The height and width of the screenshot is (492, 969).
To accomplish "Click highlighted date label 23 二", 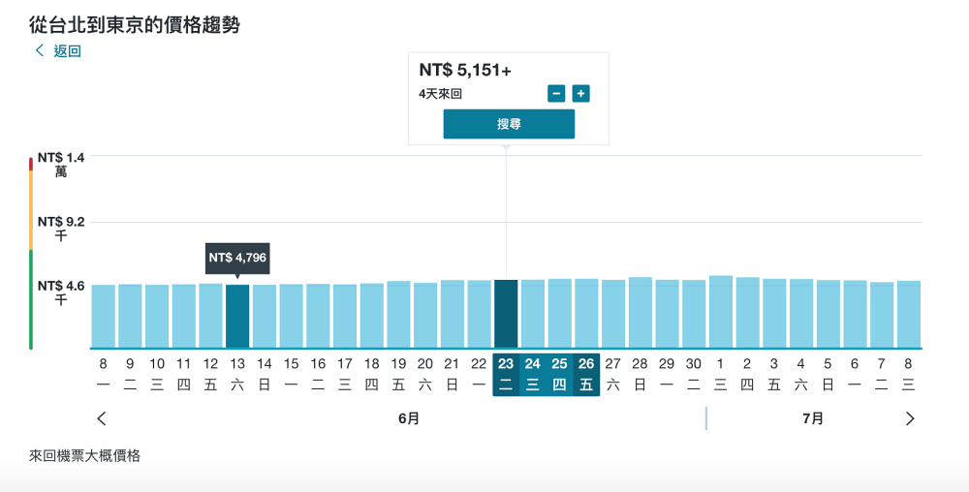I will pos(506,375).
